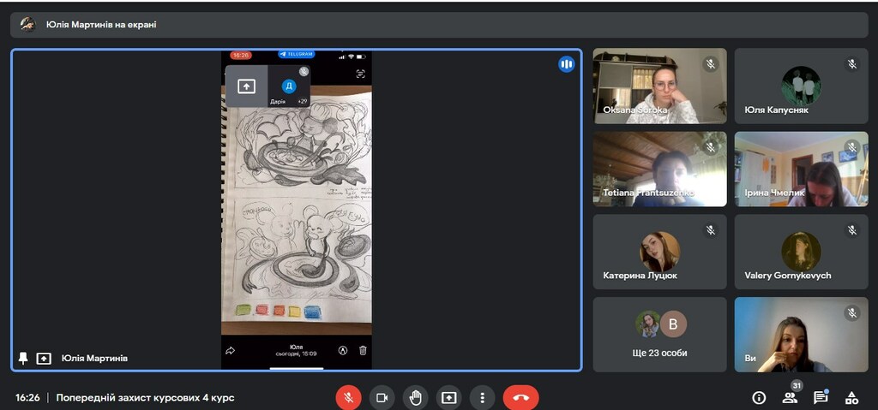The width and height of the screenshot is (878, 410).
Task: Click muted mic icon on Катерина Луцюк tile
Action: (x=711, y=230)
